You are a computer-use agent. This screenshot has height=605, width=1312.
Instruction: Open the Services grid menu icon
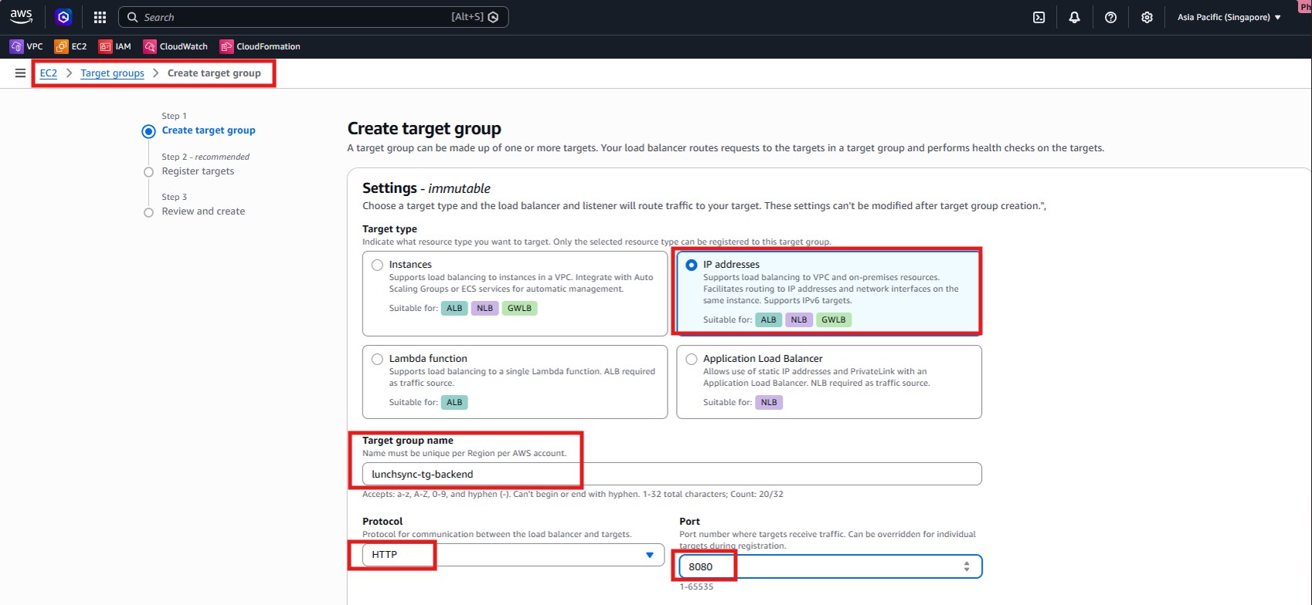(x=100, y=17)
